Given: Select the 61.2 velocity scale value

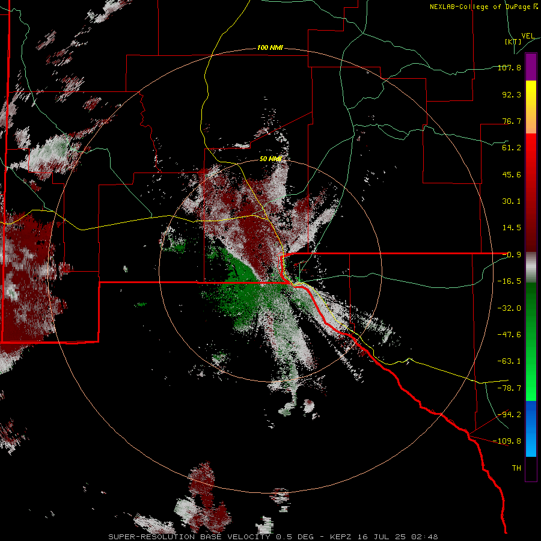Looking at the screenshot, I should [512, 148].
